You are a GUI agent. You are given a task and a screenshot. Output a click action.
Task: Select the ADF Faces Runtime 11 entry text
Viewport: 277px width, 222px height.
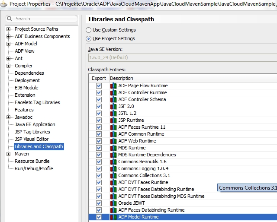142,127
